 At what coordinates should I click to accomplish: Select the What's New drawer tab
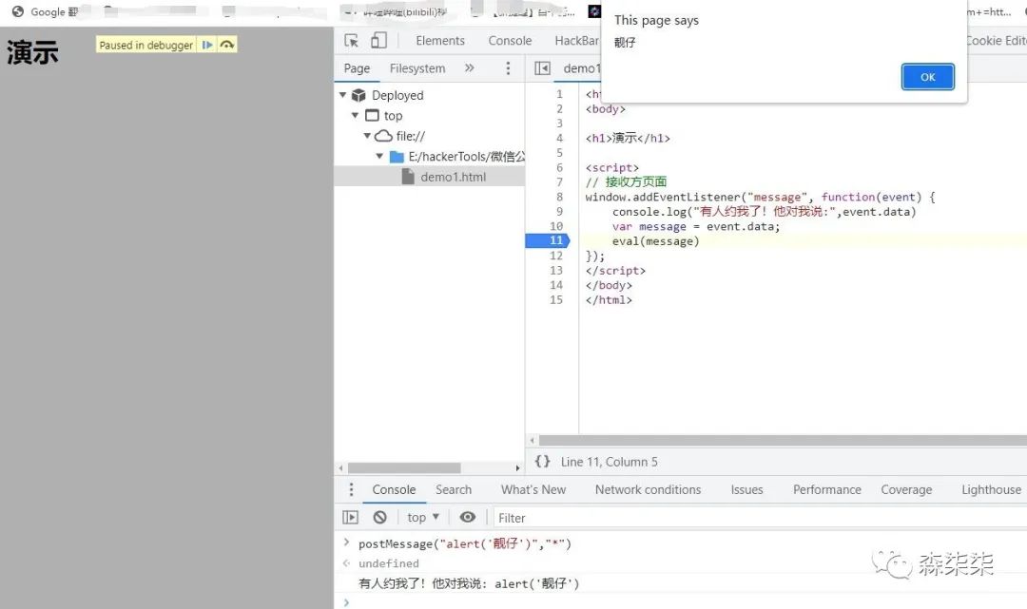(533, 490)
